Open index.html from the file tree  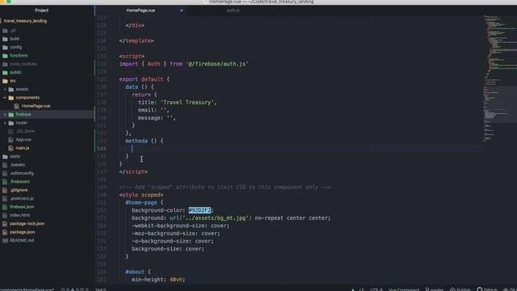tap(19, 215)
